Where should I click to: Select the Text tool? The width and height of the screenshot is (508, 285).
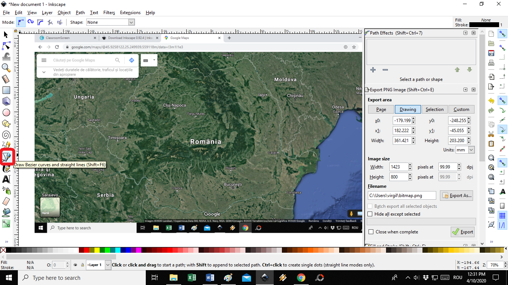pyautogui.click(x=6, y=180)
